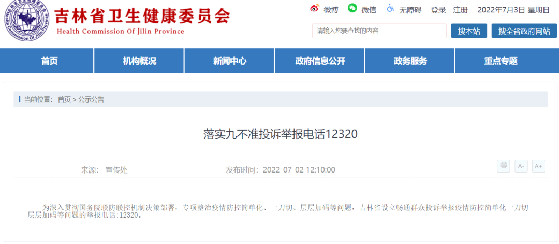Go to 新闻中心 section

(x=229, y=61)
